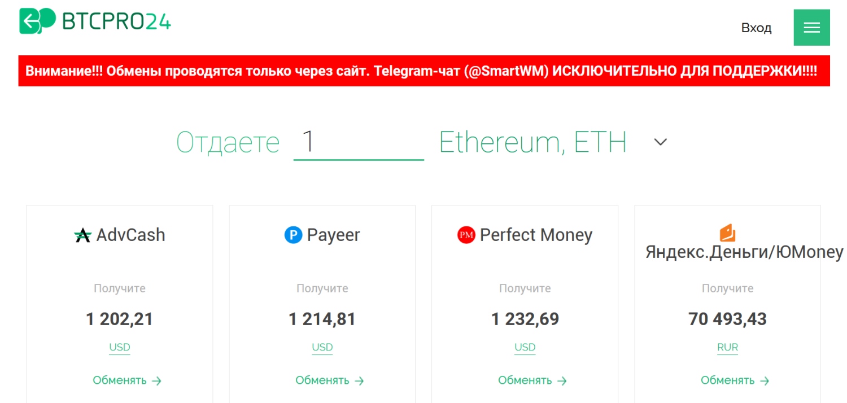Screen dimensions: 847x403
Task: Click the arrow next to ЮMoney Обменять
Action: [765, 381]
